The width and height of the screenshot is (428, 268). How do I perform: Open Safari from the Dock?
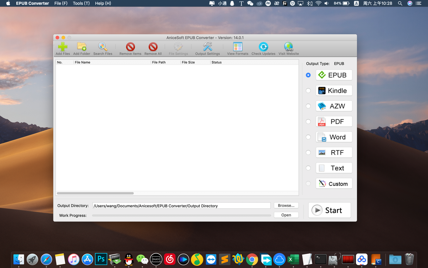(46, 259)
